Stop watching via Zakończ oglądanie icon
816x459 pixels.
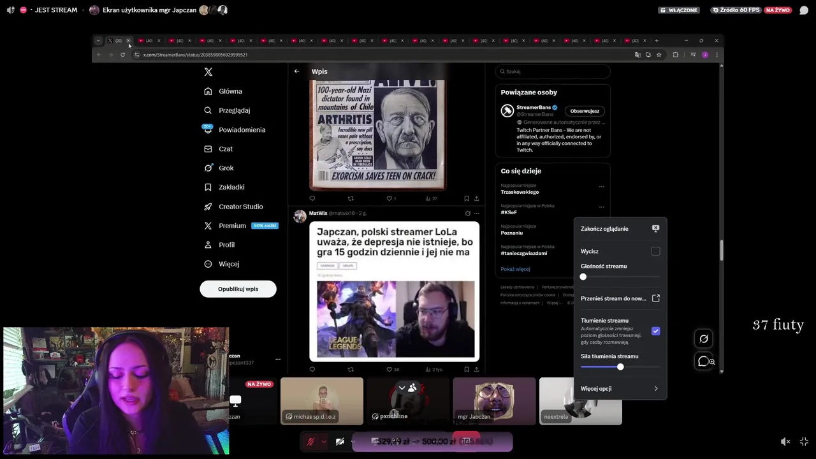click(655, 228)
